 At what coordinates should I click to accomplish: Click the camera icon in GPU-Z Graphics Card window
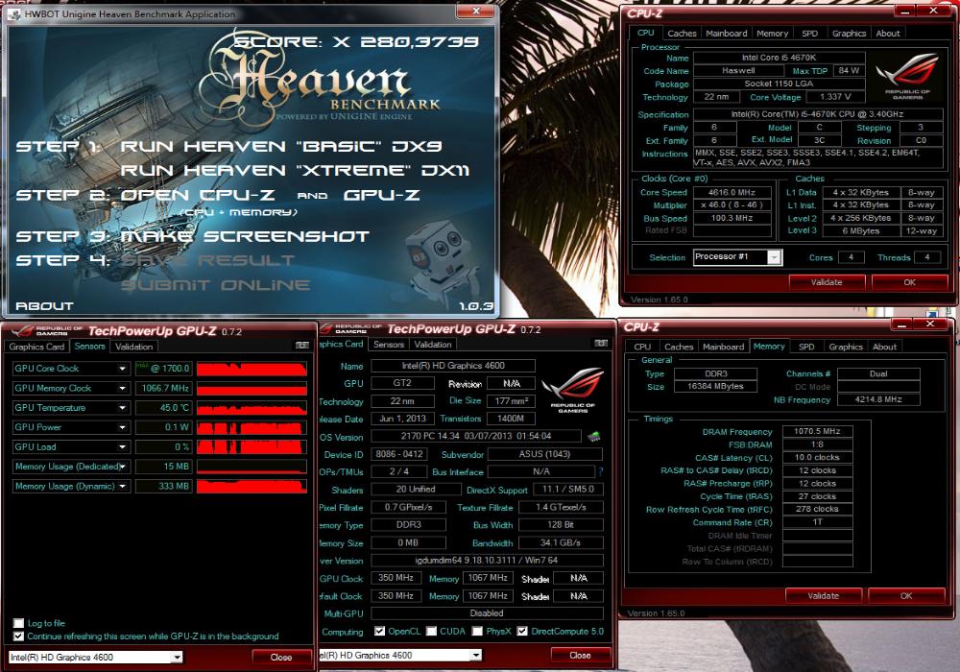[x=601, y=344]
